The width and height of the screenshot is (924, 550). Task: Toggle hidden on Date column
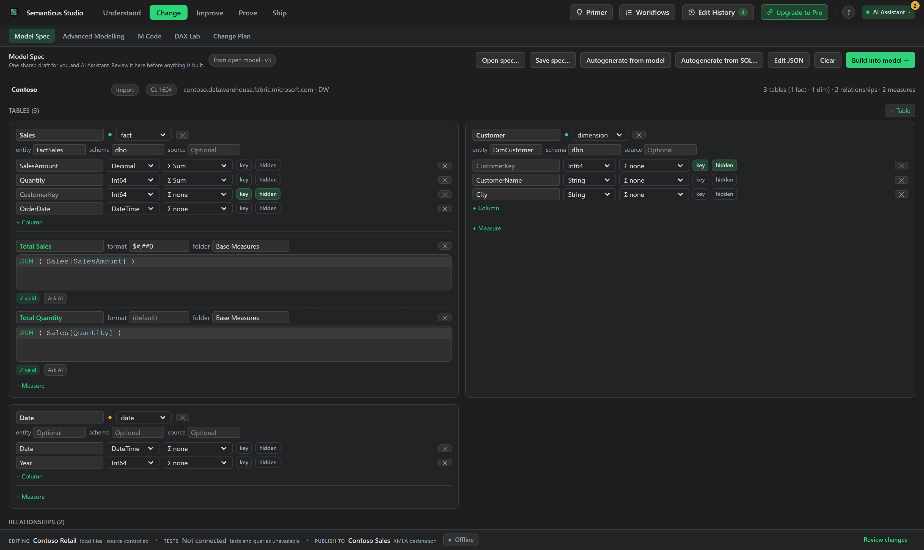pyautogui.click(x=268, y=448)
